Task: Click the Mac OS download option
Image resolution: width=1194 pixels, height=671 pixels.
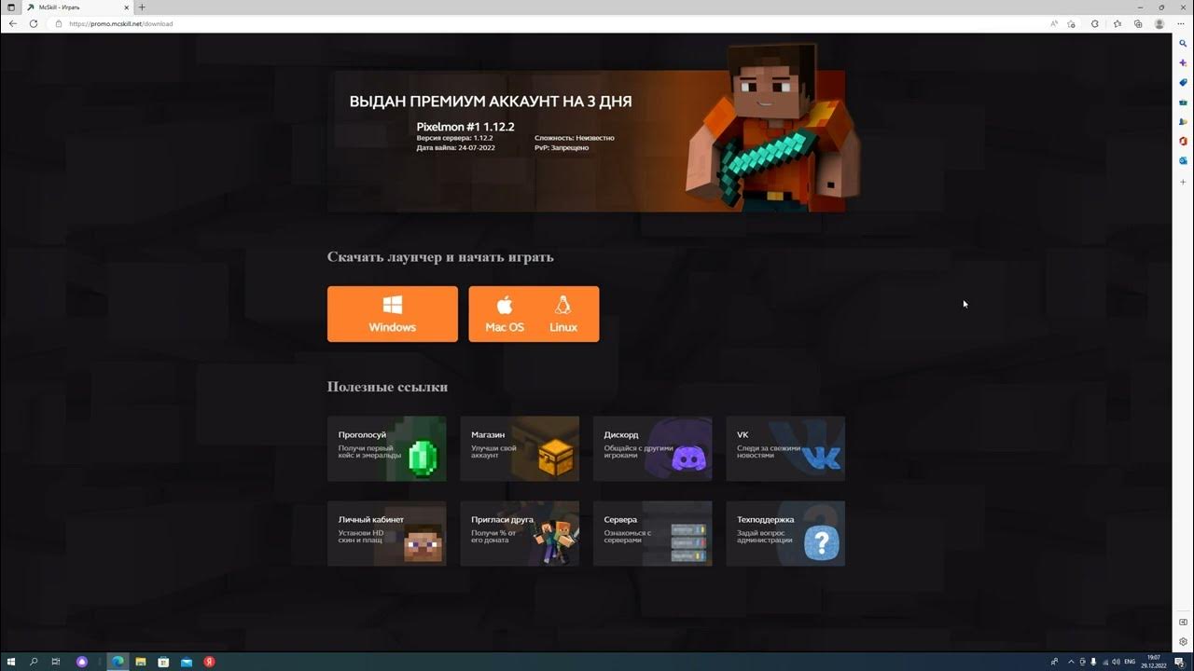Action: [505, 314]
